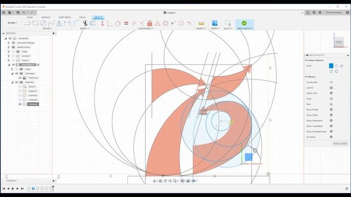Enable the Slice checkbox
Viewport: 351px width, 197px height.
point(331,104)
